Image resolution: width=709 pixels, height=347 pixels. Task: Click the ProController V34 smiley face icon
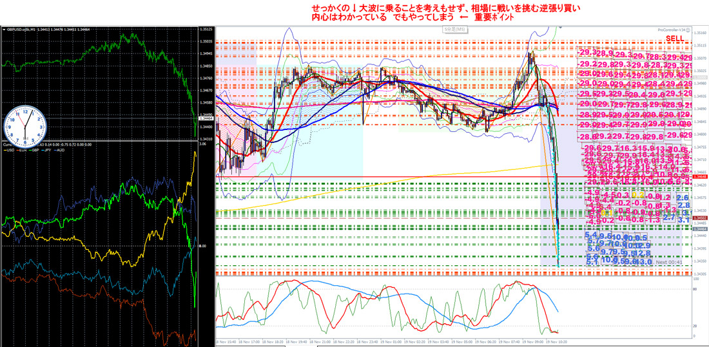click(x=688, y=30)
